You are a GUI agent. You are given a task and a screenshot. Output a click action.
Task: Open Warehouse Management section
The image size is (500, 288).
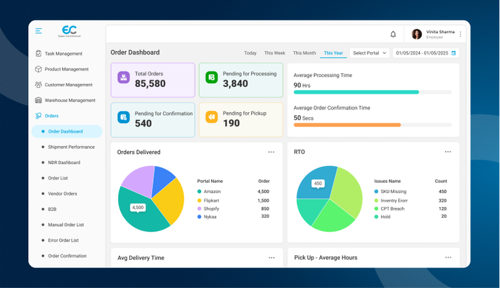click(70, 100)
